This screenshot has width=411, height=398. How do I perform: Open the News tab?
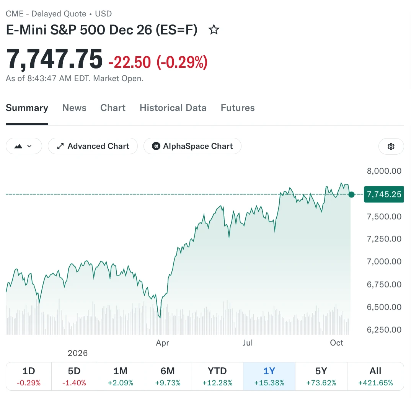(x=74, y=108)
